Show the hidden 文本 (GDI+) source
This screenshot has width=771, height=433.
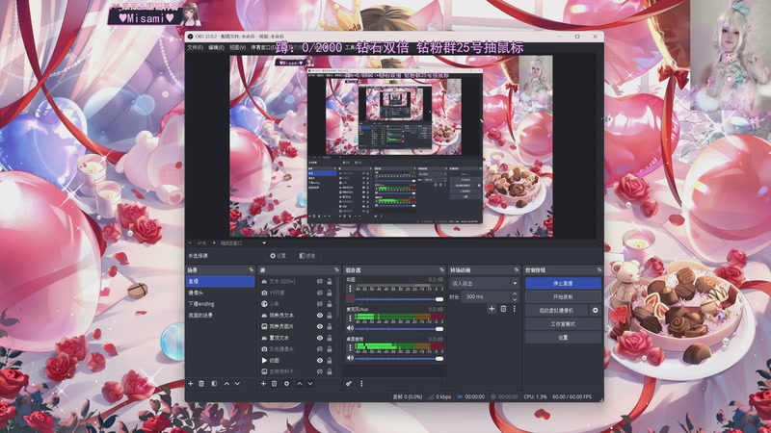(320, 281)
